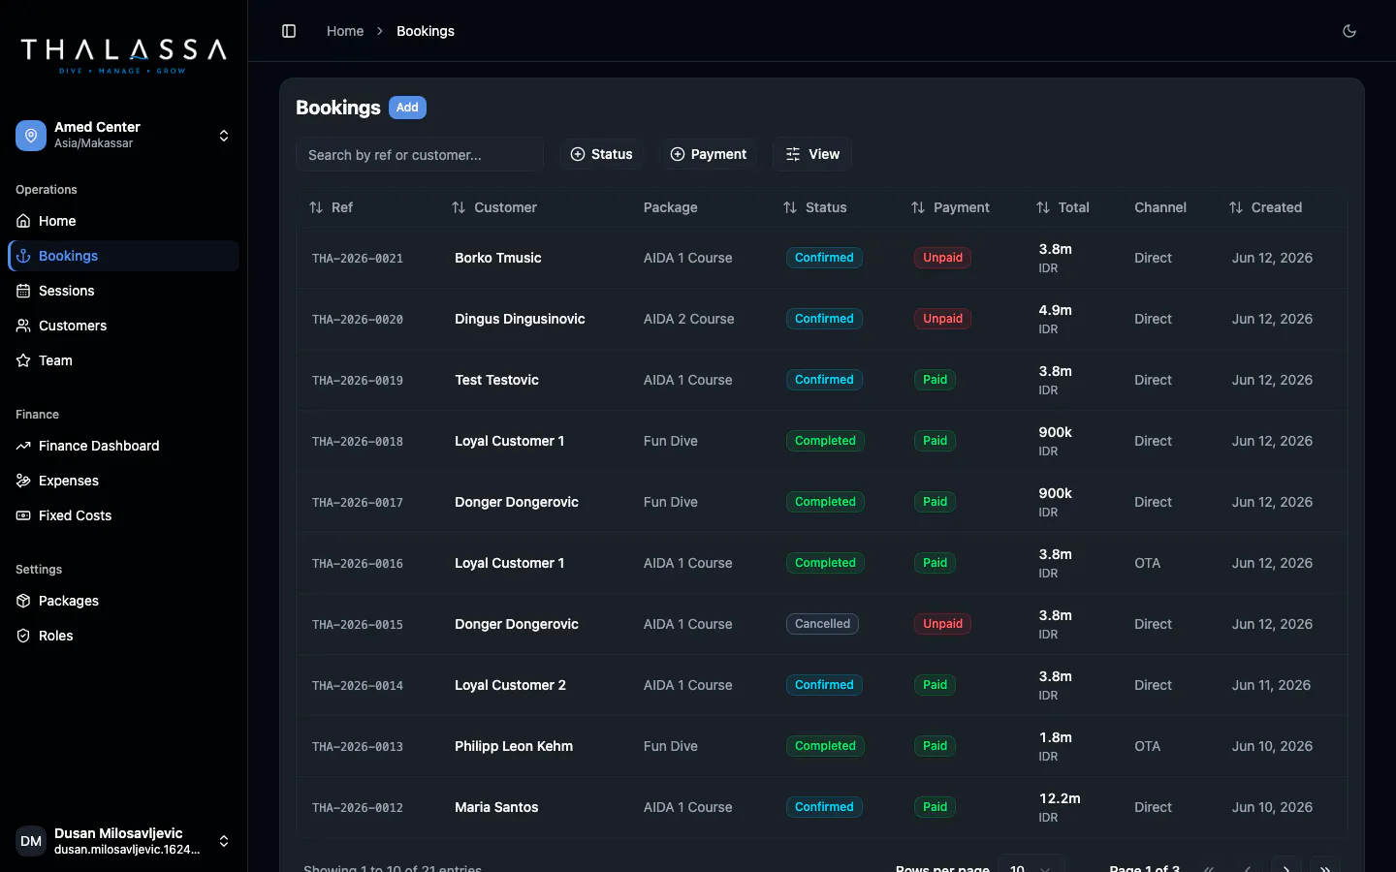Click the search by ref or customer field
Viewport: 1396px width, 872px height.
click(420, 154)
